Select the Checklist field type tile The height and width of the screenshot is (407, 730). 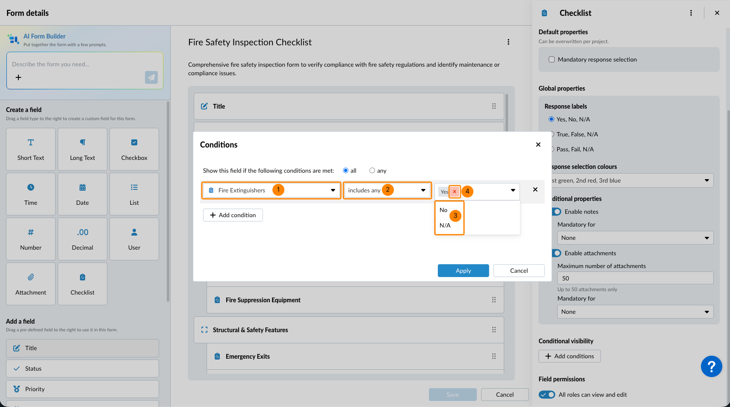coord(83,284)
